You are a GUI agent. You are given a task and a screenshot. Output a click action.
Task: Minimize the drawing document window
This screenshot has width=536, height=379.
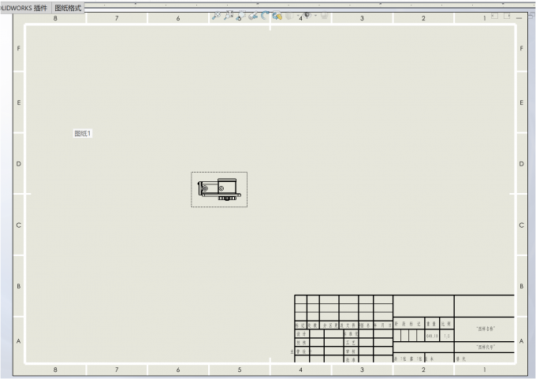pos(519,18)
